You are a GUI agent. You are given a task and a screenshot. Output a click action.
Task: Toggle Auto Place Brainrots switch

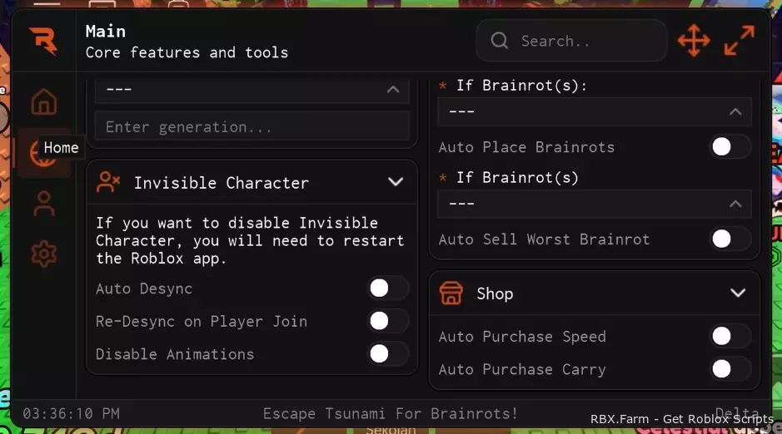(730, 147)
